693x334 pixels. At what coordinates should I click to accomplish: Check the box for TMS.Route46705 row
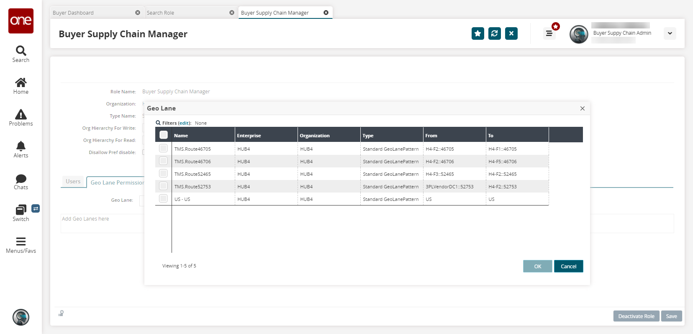tap(163, 149)
